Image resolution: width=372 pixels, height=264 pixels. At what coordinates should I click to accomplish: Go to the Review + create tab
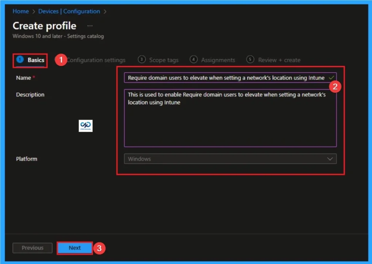[279, 59]
